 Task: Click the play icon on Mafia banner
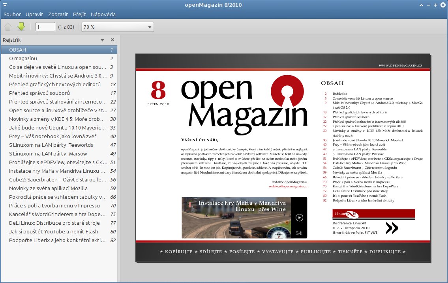click(299, 217)
